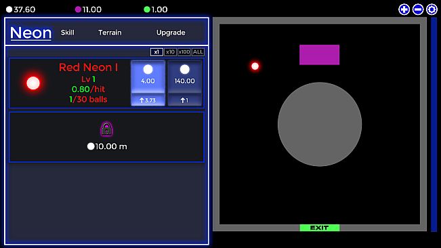This screenshot has width=441, height=248.
Task: Open the Terrain tab
Action: 110,33
